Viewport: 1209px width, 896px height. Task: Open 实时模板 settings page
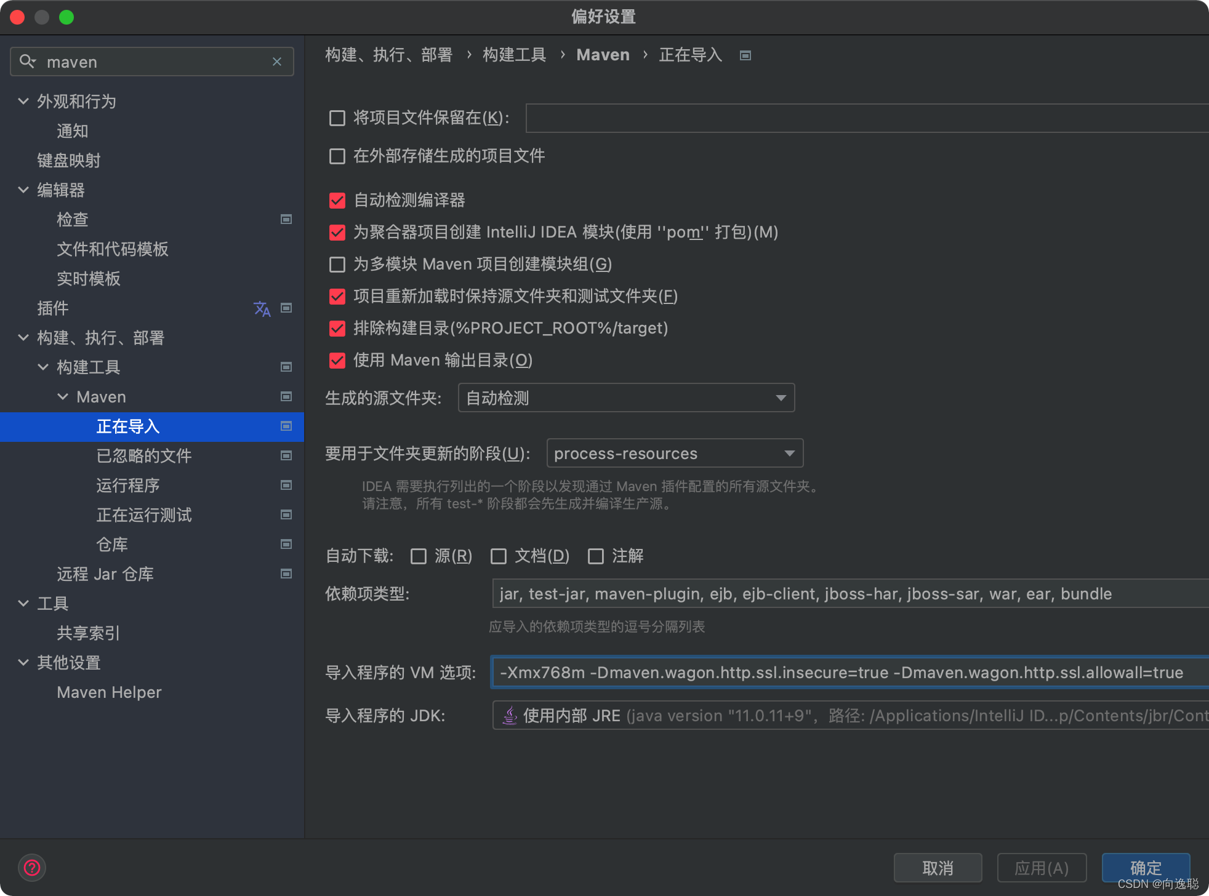89,278
